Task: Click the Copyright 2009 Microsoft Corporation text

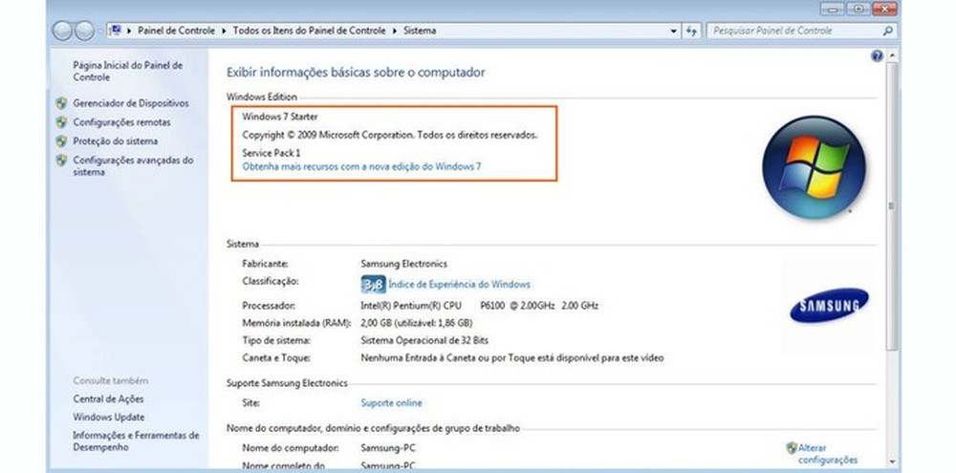Action: point(390,135)
